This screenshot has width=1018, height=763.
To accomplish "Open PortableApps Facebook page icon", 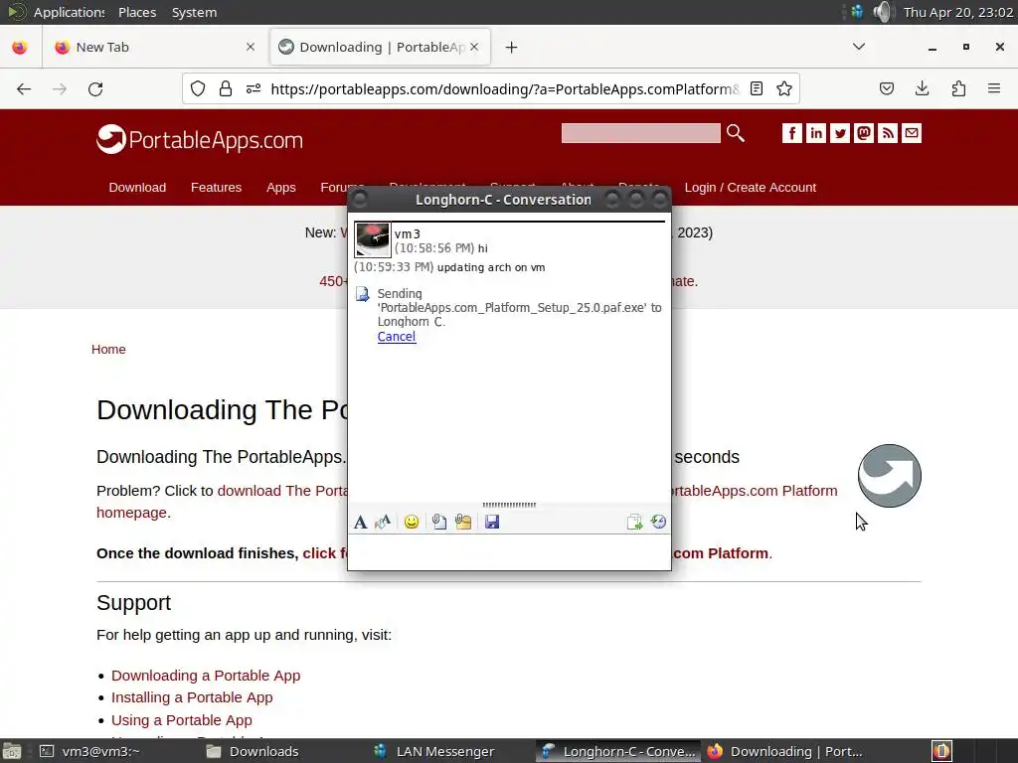I will (792, 133).
